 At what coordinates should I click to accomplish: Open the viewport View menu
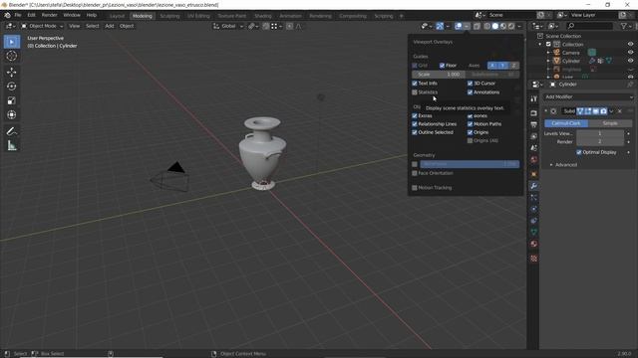[74, 27]
